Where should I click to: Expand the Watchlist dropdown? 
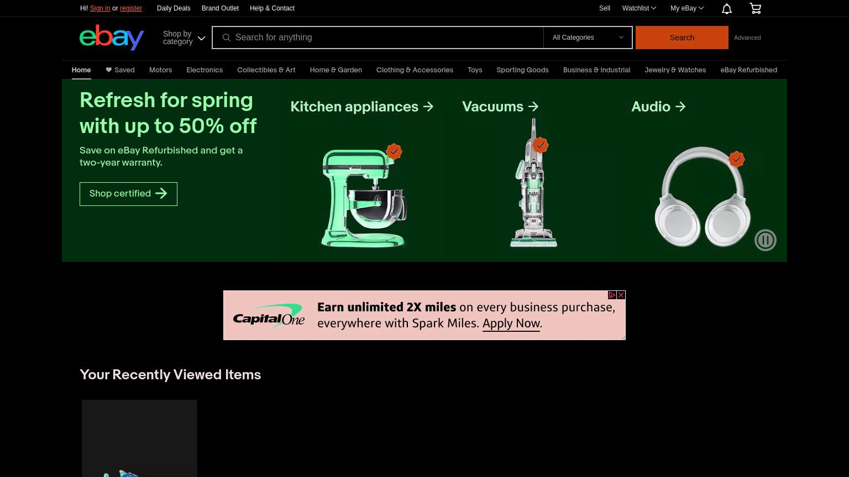(x=639, y=8)
